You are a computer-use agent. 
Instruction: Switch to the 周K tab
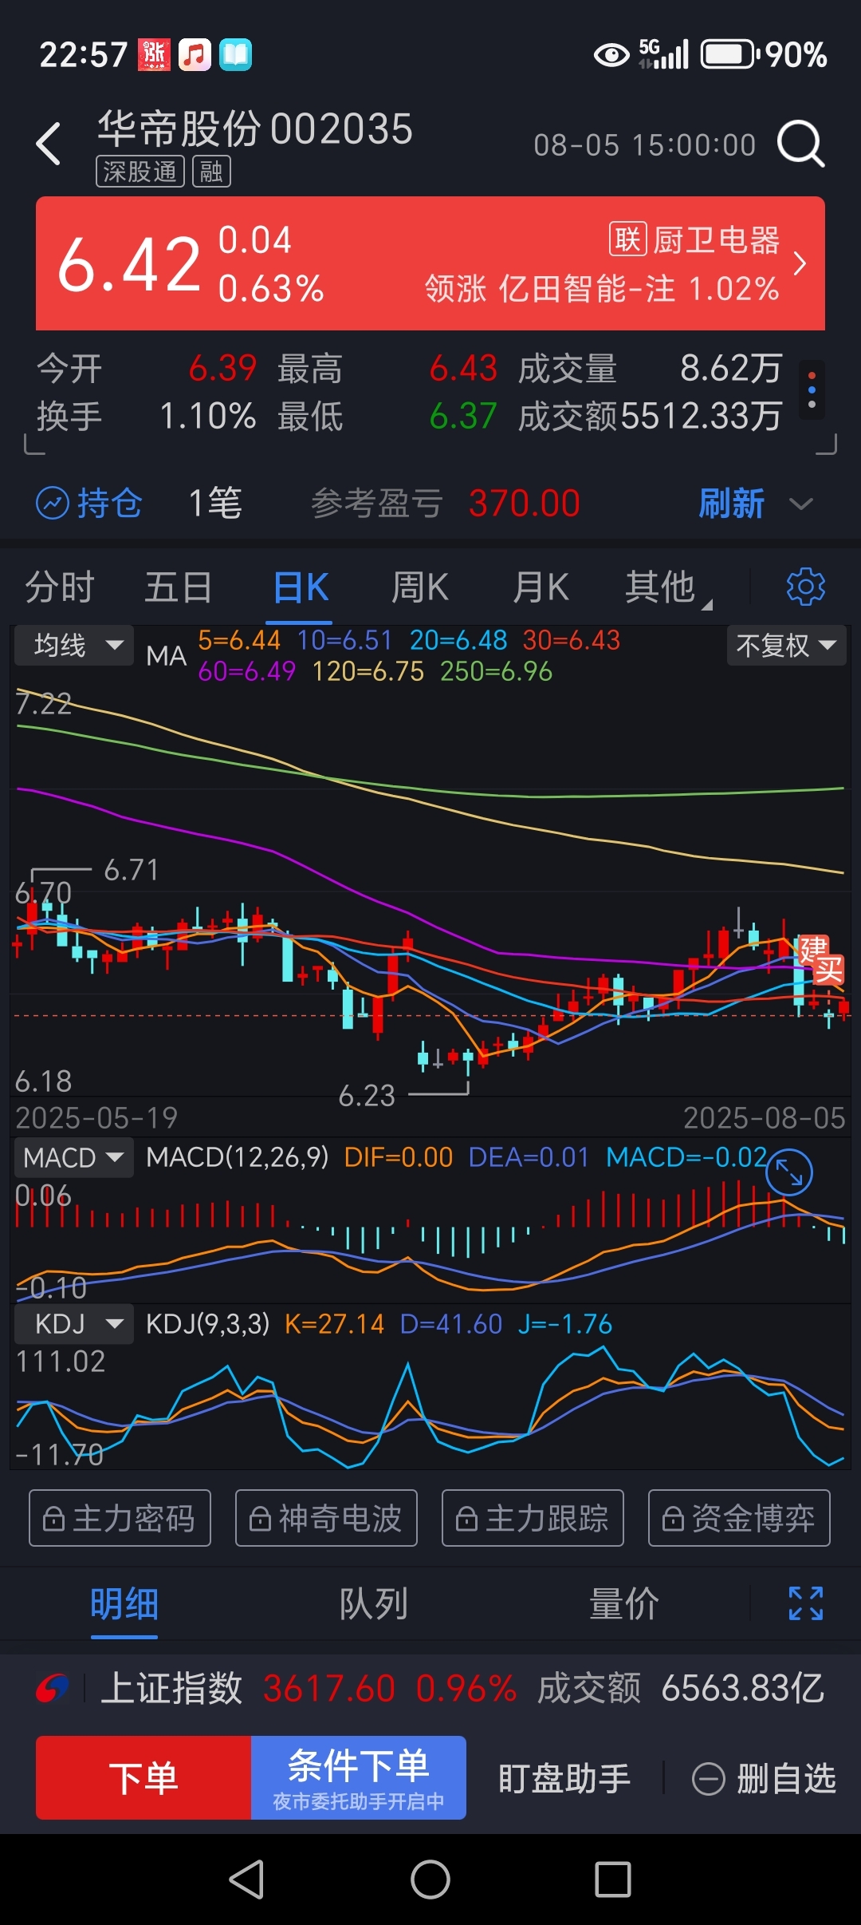[419, 587]
